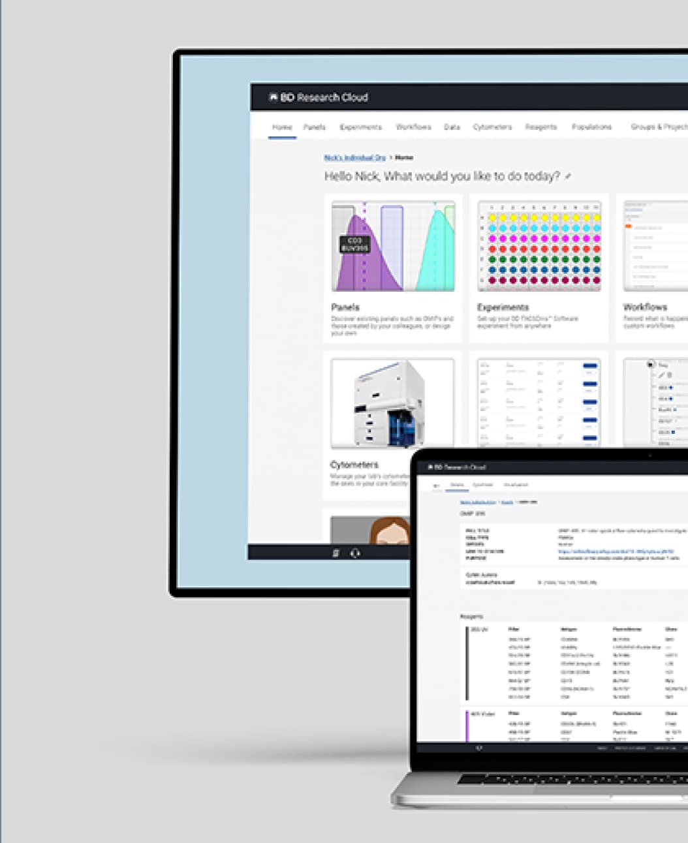Click the pencil edit icon beside the greeting
The height and width of the screenshot is (843, 688).
pos(568,176)
